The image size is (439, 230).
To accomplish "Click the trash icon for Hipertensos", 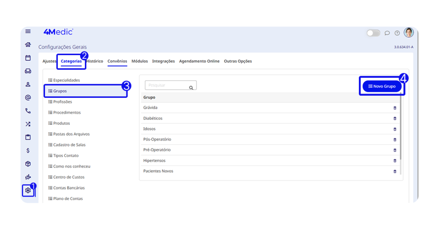I will coord(395,161).
